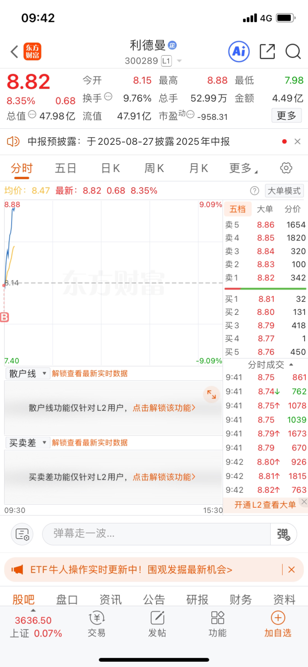Tap the 中报预披露 announcement text
The height and width of the screenshot is (667, 308).
[x=129, y=141]
